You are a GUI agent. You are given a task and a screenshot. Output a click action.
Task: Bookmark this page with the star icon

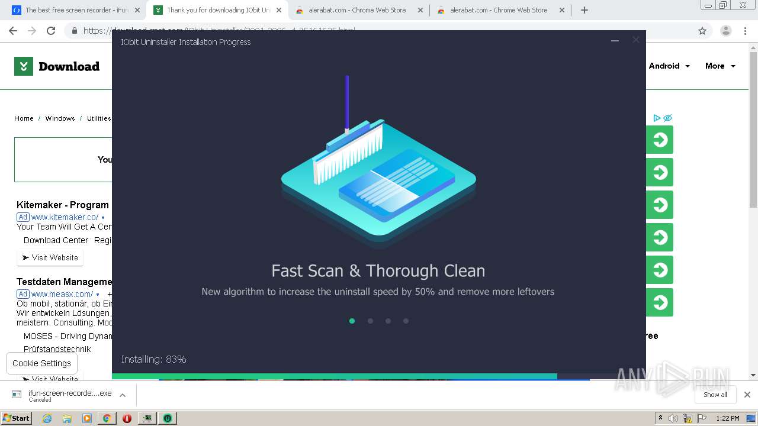tap(702, 31)
